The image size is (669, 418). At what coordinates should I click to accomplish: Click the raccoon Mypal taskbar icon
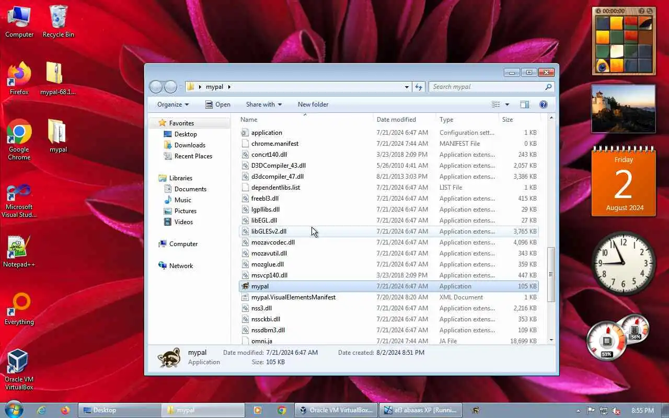[x=476, y=410]
